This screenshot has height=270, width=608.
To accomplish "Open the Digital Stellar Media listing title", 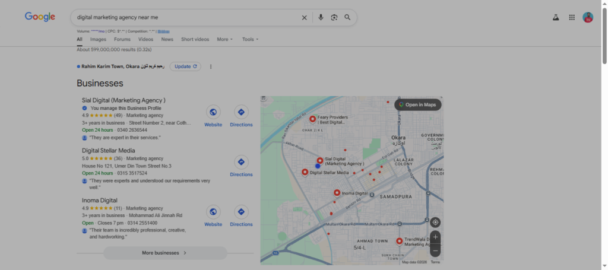I will point(108,151).
